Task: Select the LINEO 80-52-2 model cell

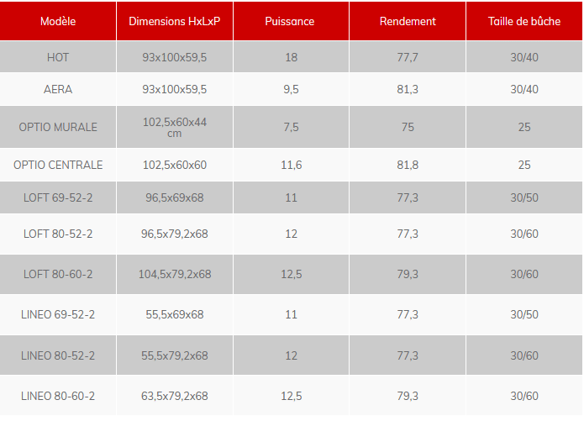Action: coord(58,355)
